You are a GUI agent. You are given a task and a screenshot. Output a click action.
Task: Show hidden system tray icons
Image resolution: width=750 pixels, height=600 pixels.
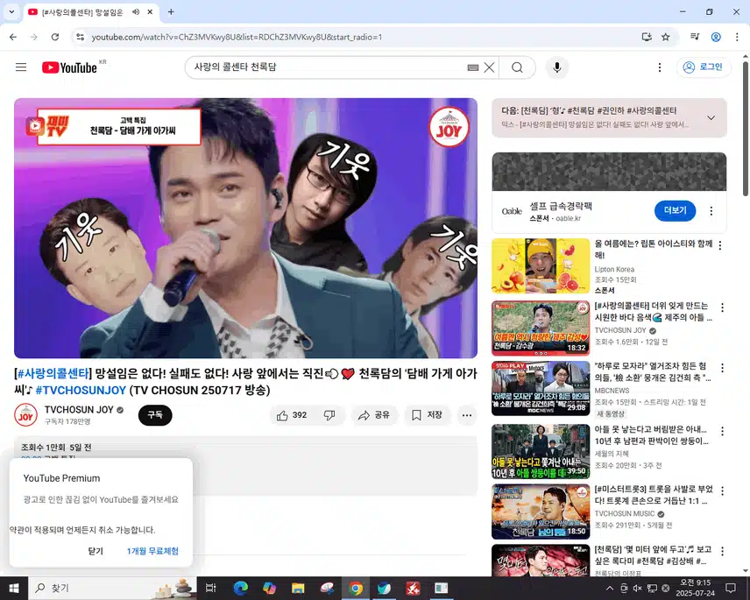[x=610, y=588]
